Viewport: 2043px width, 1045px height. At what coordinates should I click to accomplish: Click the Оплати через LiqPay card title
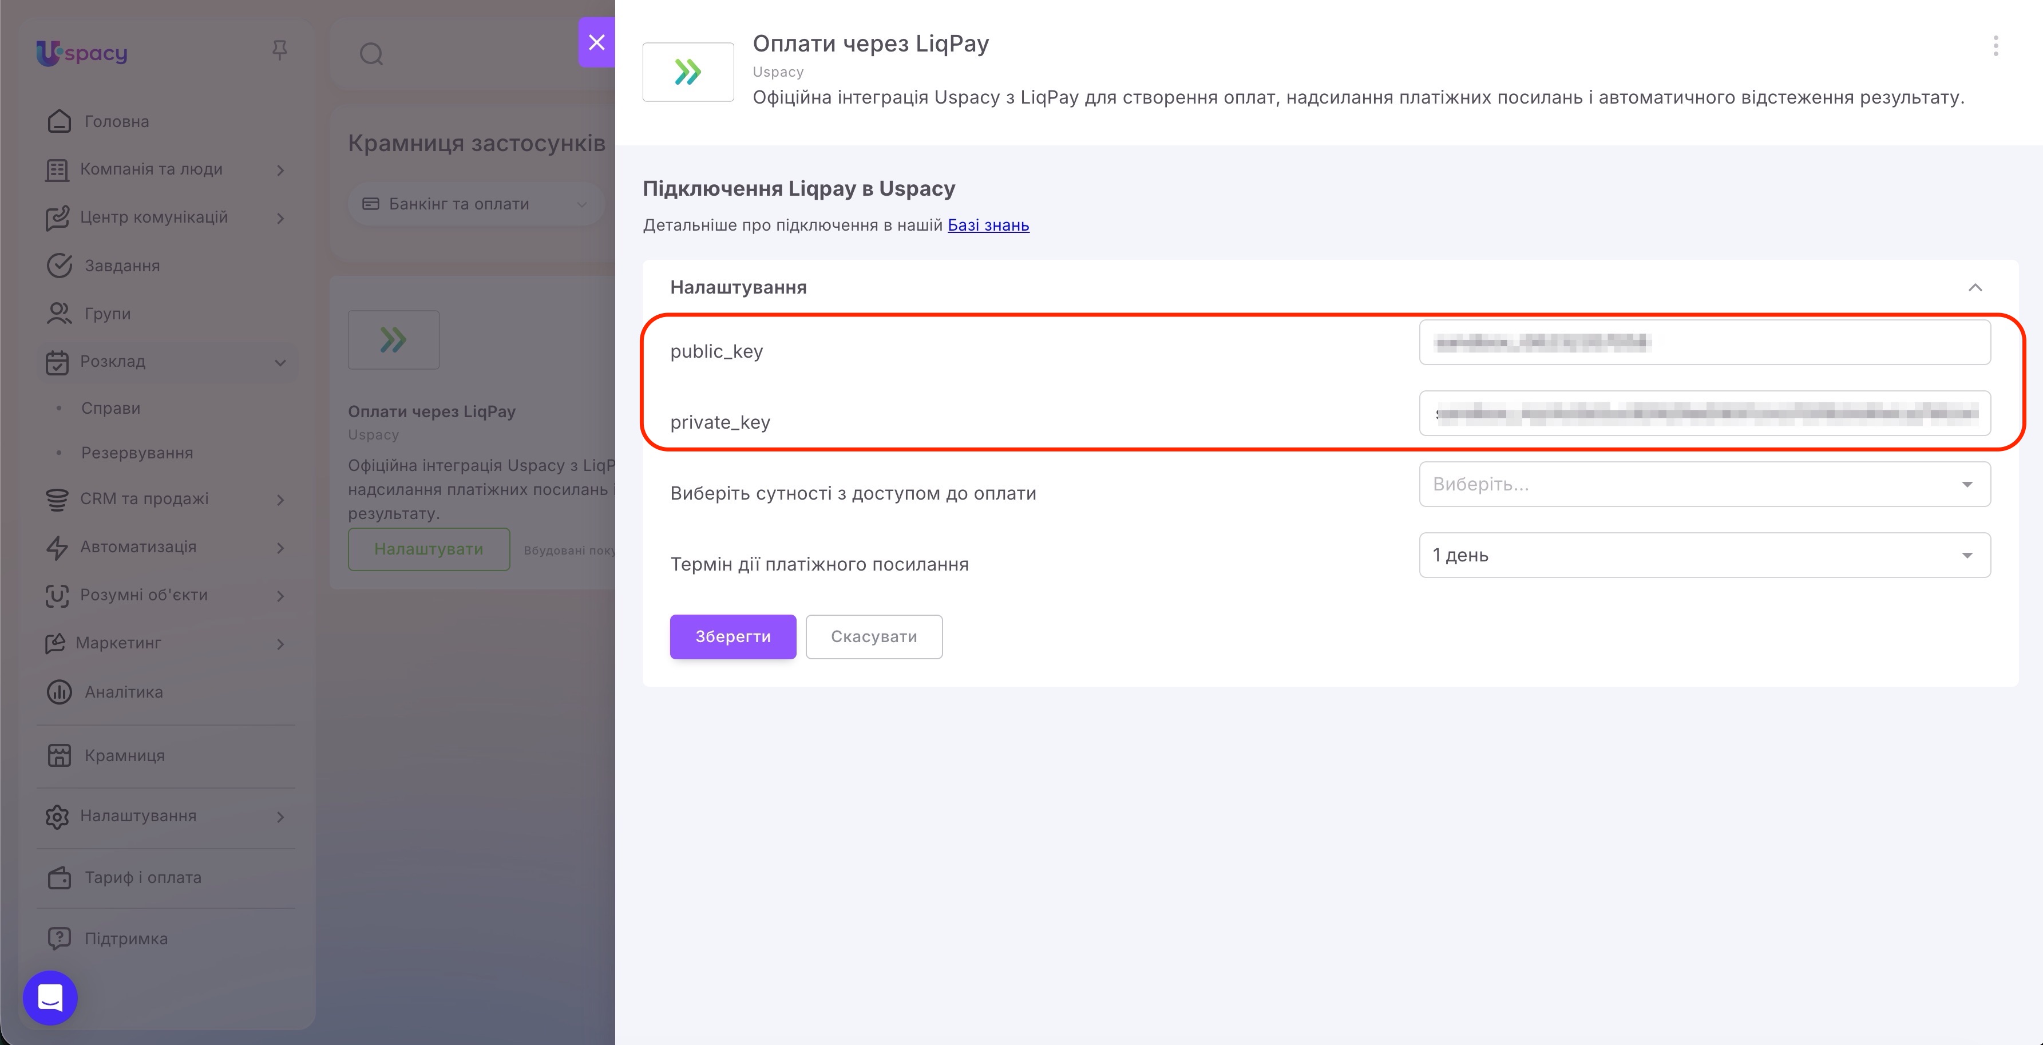431,411
